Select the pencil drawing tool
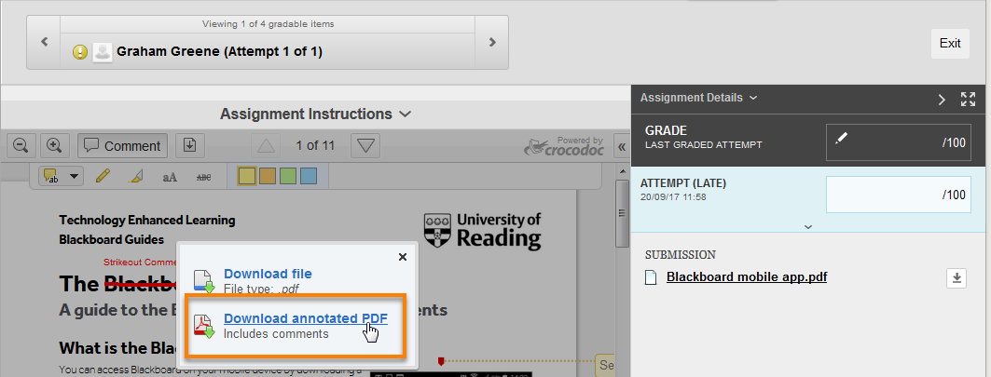This screenshot has width=991, height=377. pos(103,176)
